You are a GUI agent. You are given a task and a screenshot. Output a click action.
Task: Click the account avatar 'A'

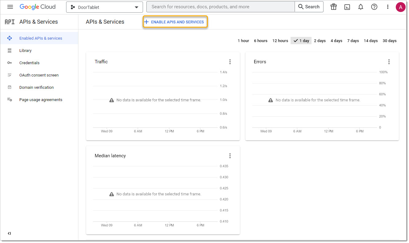[400, 7]
